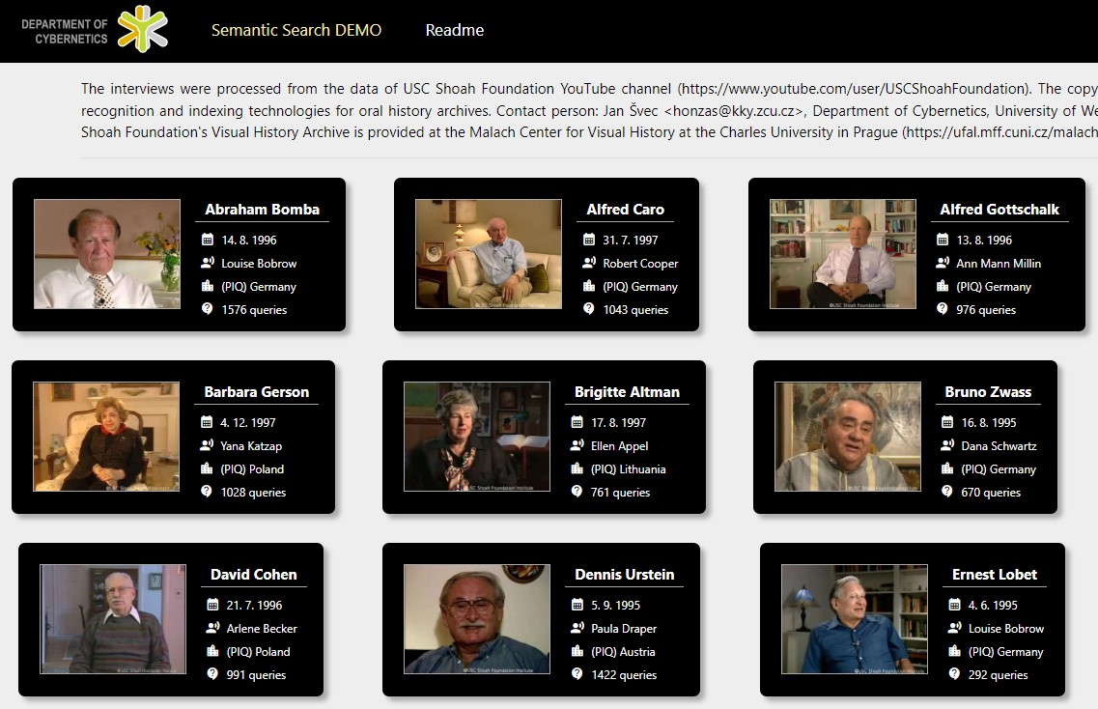Click the 'Ellen Appel' interviewer text
Image resolution: width=1098 pixels, height=709 pixels.
619,446
